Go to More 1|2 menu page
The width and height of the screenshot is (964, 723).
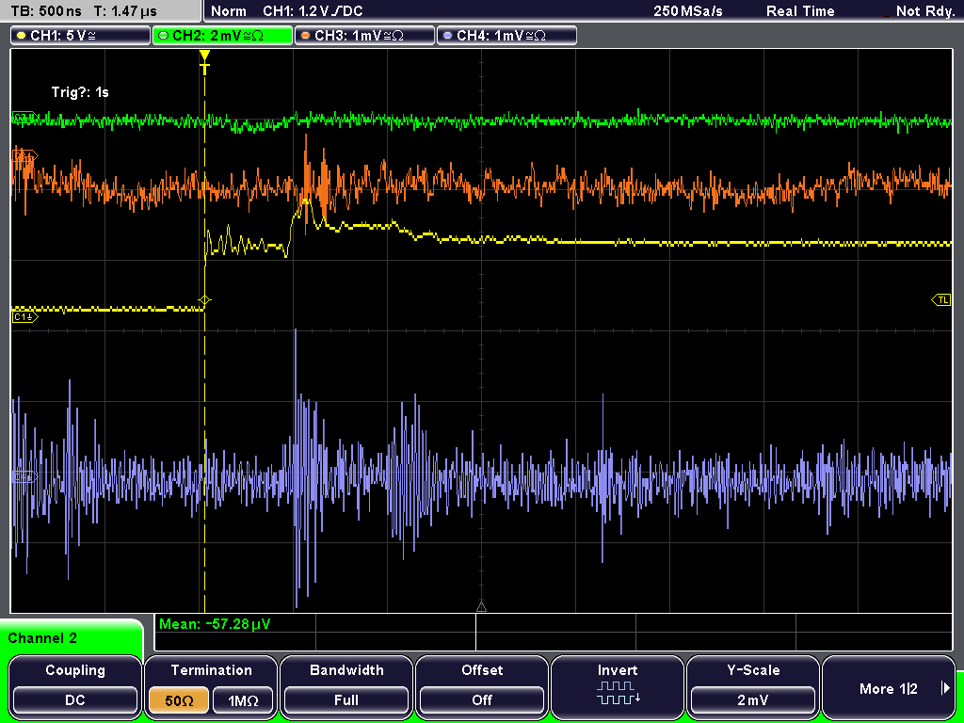889,688
